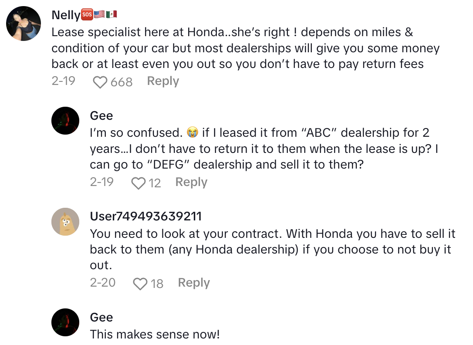The image size is (473, 345).
Task: Click the US flag emoji by Nelly's name
Action: coord(99,14)
